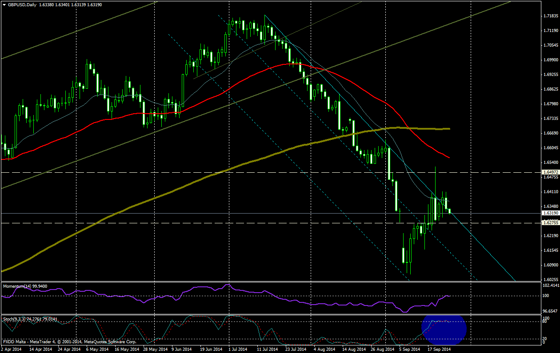Click the 2 Apr 2014 date label
560x353 pixels.
tap(10, 349)
